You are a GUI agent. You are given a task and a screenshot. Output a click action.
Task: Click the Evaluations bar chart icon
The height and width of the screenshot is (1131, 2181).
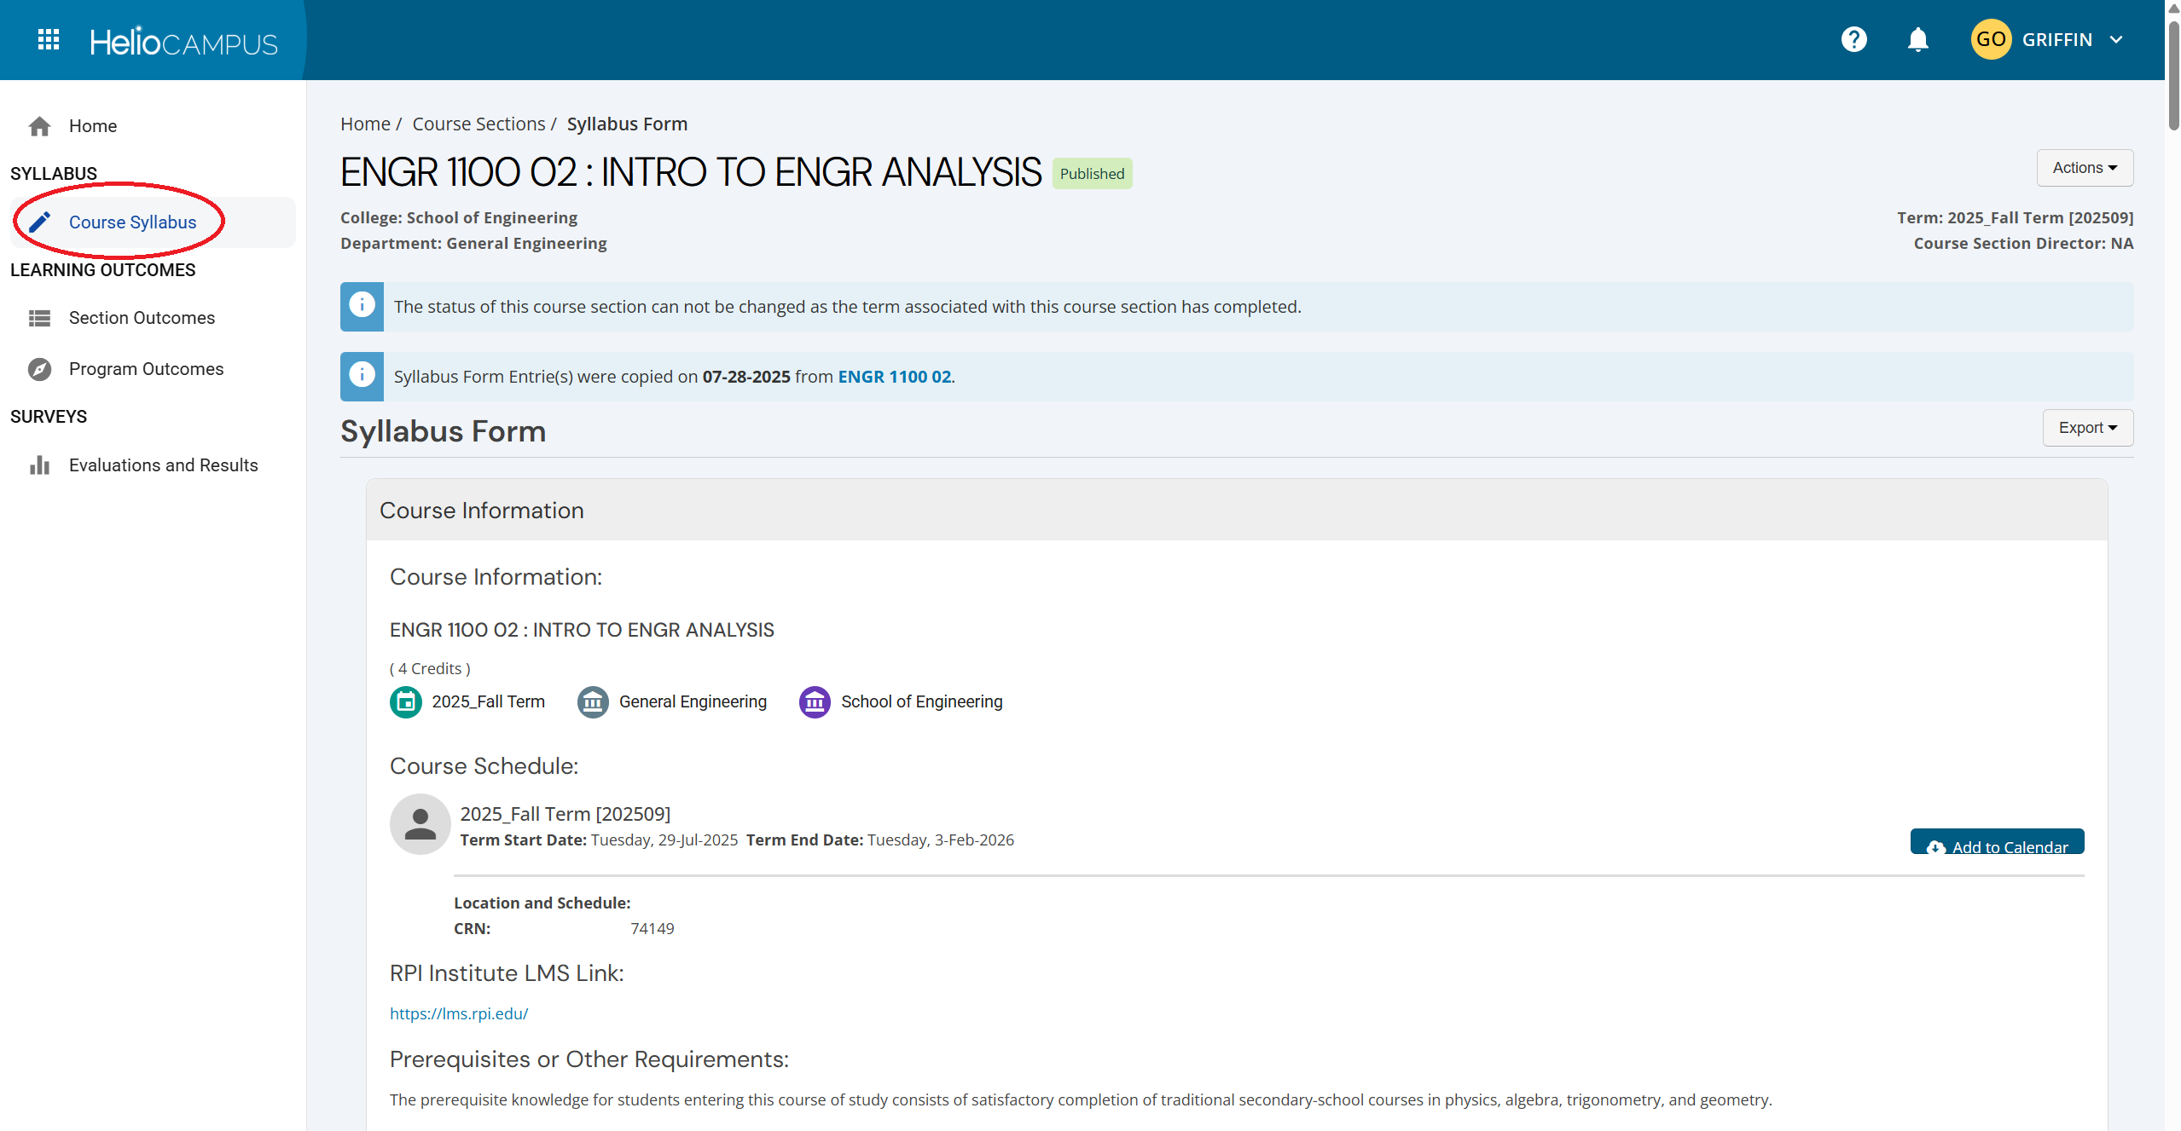tap(39, 465)
